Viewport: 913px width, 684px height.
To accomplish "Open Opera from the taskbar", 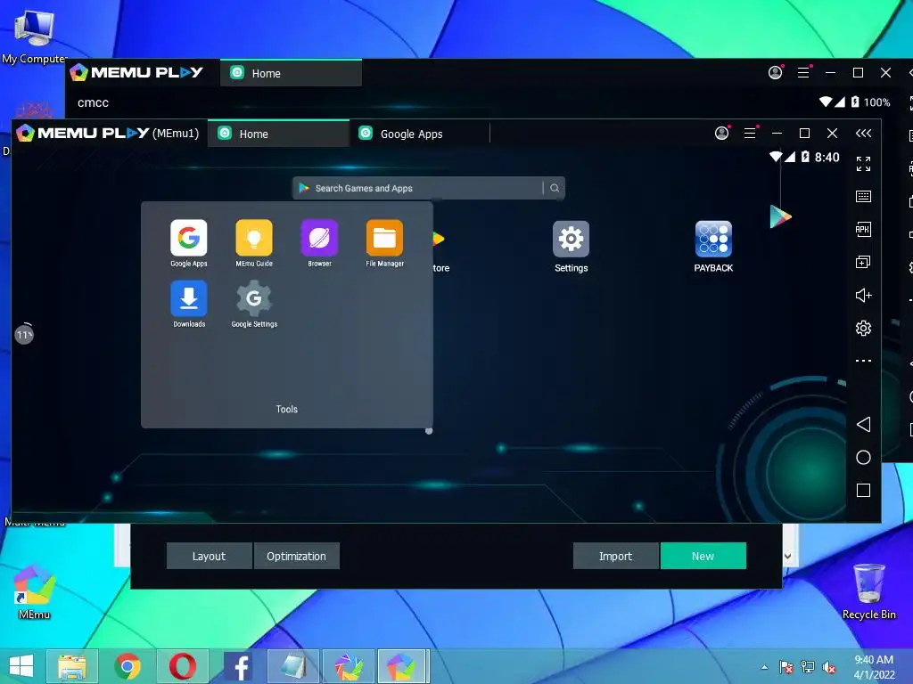I will tap(182, 666).
